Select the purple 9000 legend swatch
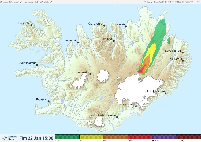The image size is (201, 142). (164, 137)
